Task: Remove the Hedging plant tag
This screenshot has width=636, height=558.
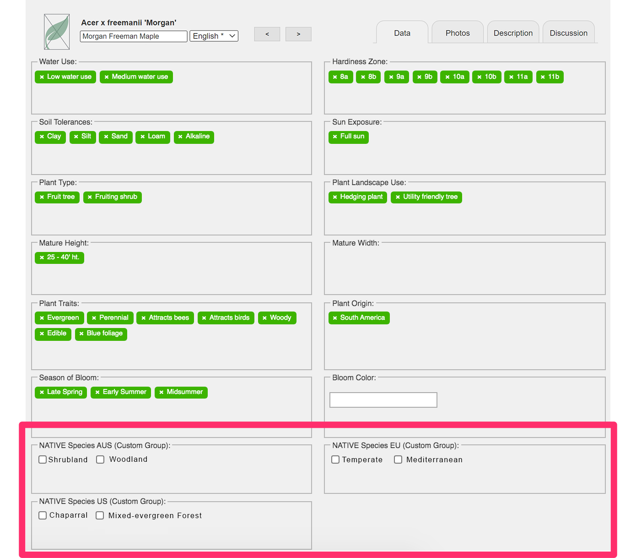Action: (335, 197)
